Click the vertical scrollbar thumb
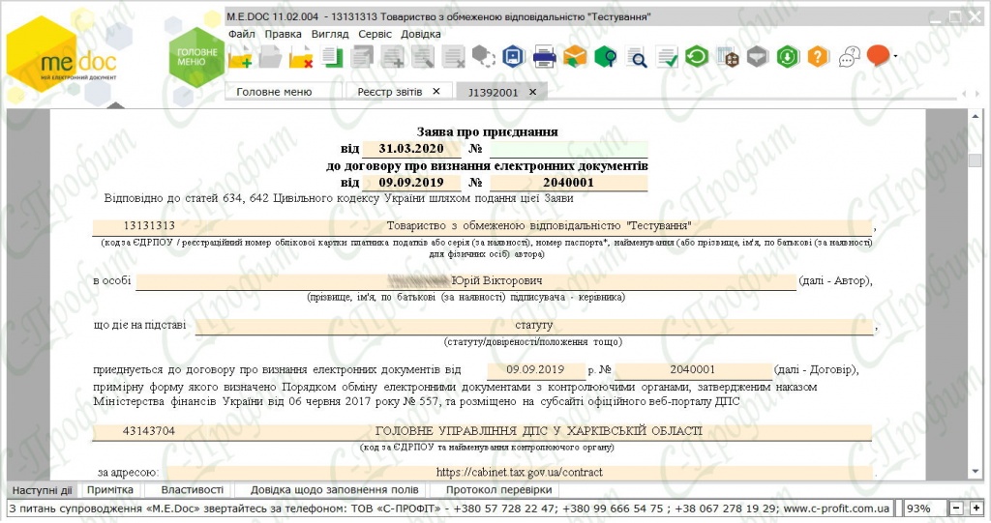The height and width of the screenshot is (523, 991). coord(976,160)
